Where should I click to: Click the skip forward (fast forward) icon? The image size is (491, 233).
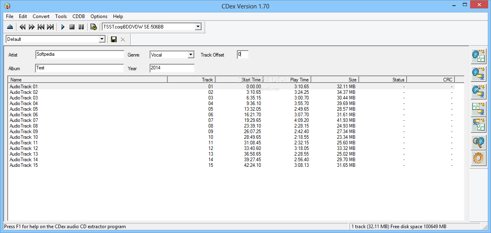point(32,27)
